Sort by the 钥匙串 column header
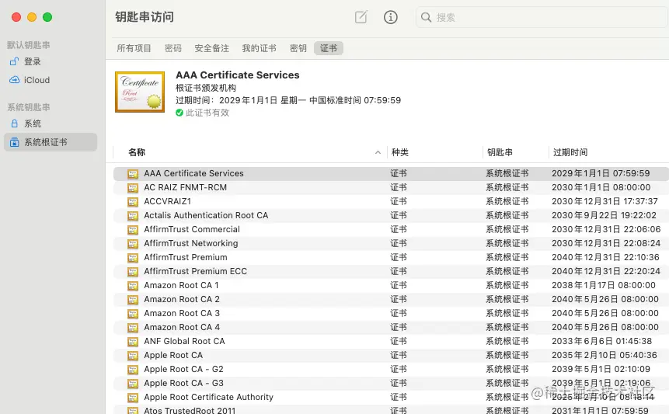 click(x=500, y=152)
